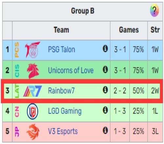Open the Unicorns of Love team link

tap(71, 70)
